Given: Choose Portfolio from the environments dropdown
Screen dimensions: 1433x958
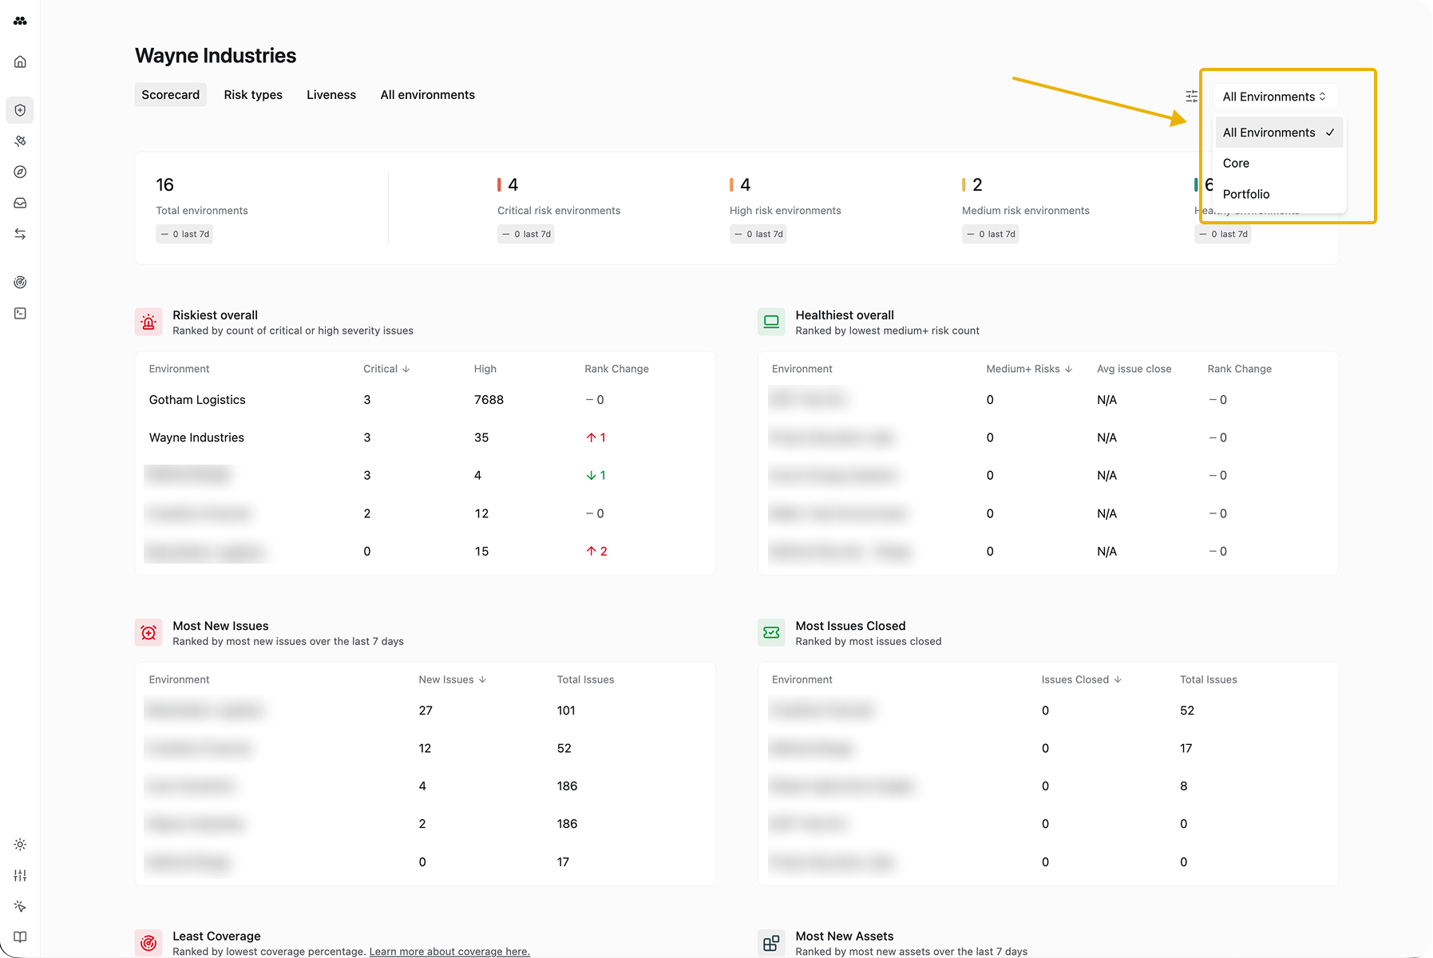Looking at the screenshot, I should click(x=1279, y=194).
